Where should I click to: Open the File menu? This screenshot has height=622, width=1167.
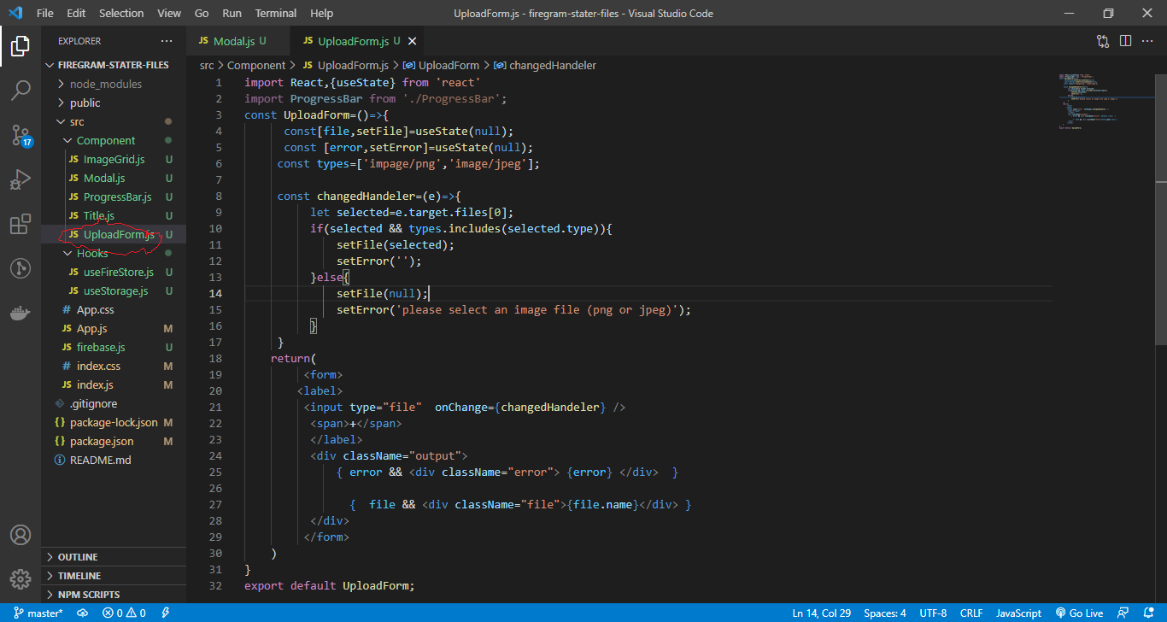45,14
